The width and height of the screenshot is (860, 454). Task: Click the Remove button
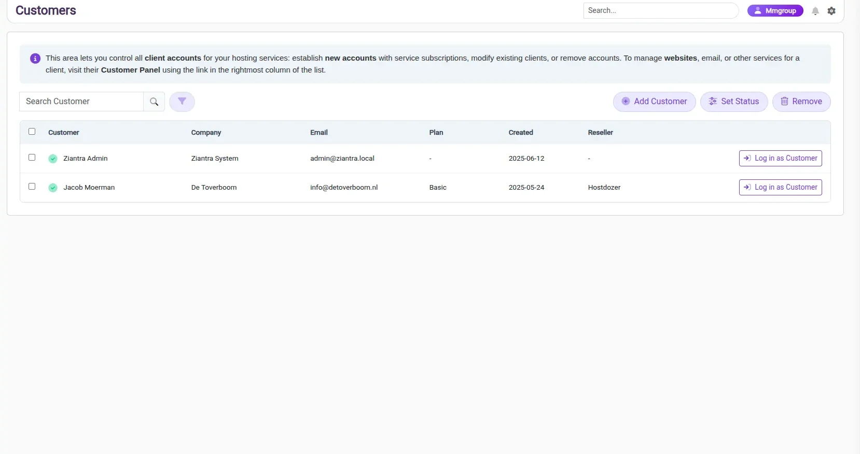coord(801,102)
